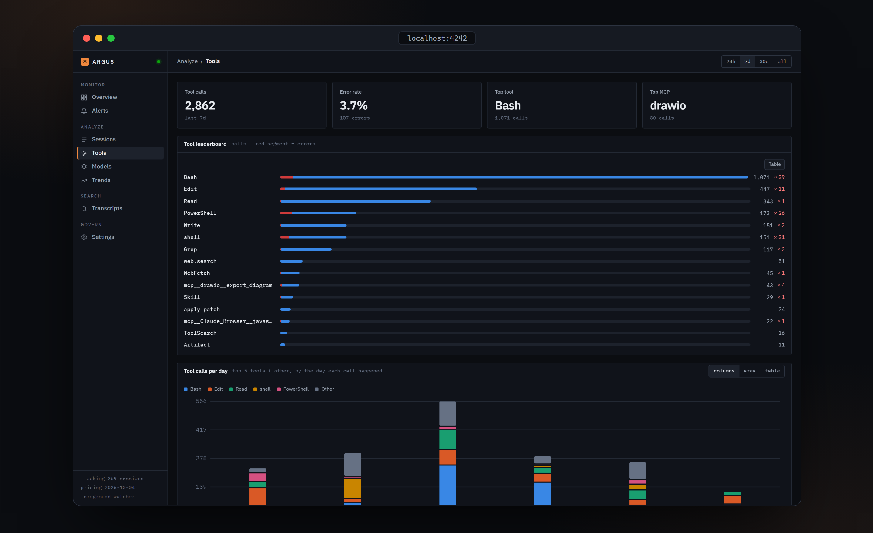Viewport: 873px width, 533px height.
Task: Click the Analyze breadcrumb link
Action: coord(187,61)
